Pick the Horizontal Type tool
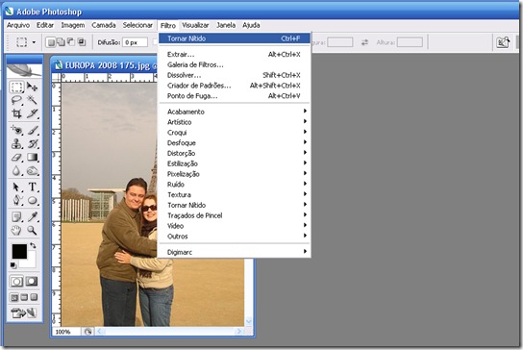Screen dimensions: 523x350 pyautogui.click(x=32, y=187)
